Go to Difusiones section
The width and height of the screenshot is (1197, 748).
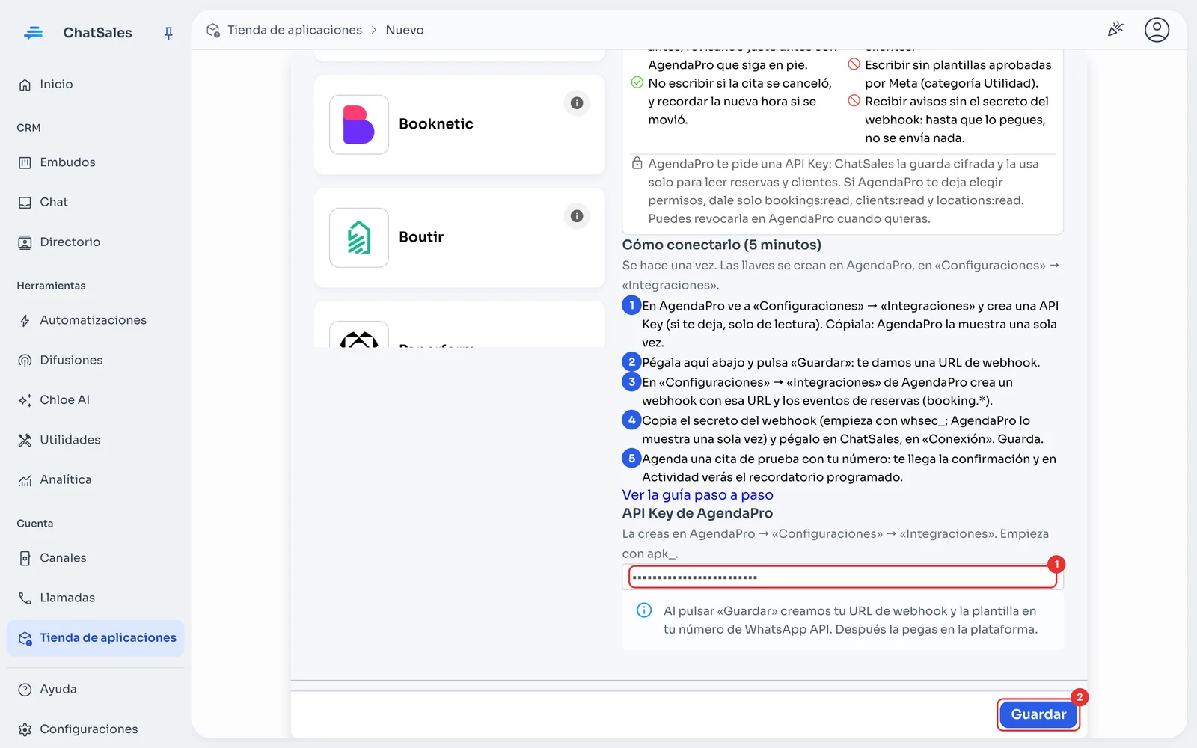(96, 361)
